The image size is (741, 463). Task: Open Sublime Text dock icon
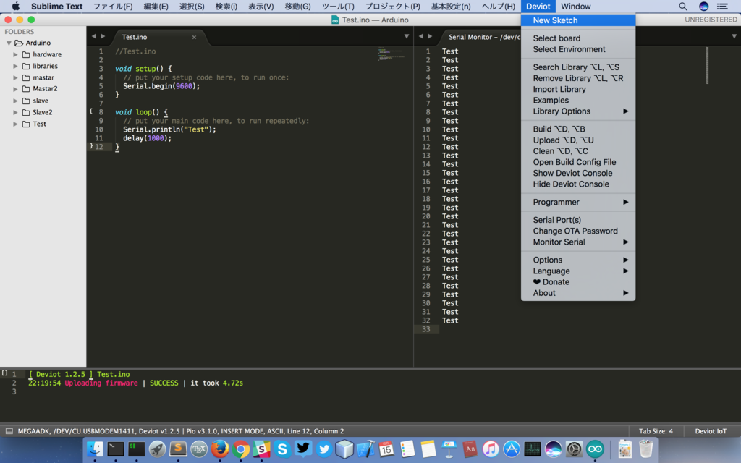pos(178,449)
